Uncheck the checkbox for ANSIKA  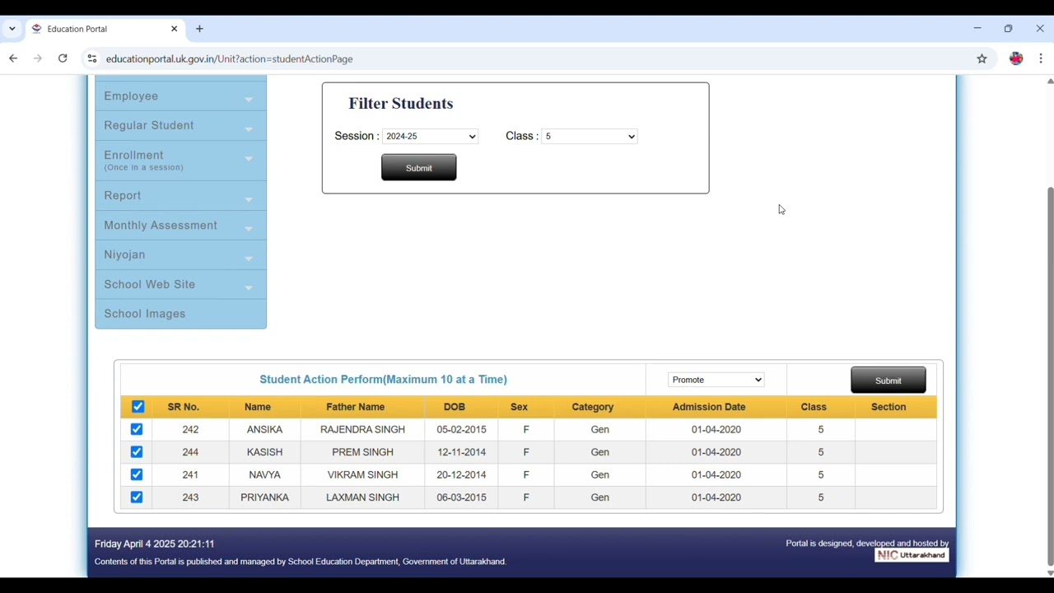tap(137, 429)
